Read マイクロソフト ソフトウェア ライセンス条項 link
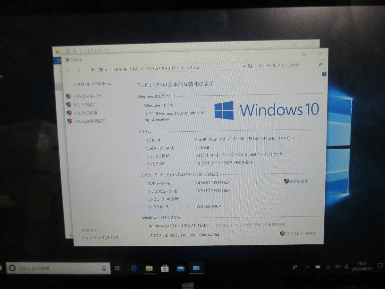Screen dimensions: 385x289 point(250,225)
